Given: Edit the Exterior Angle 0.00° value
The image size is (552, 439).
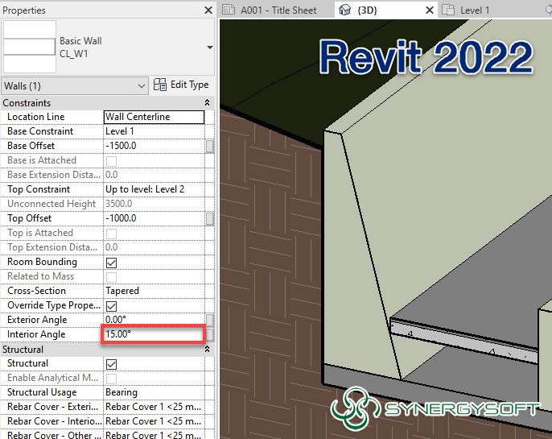Looking at the screenshot, I should [x=154, y=320].
